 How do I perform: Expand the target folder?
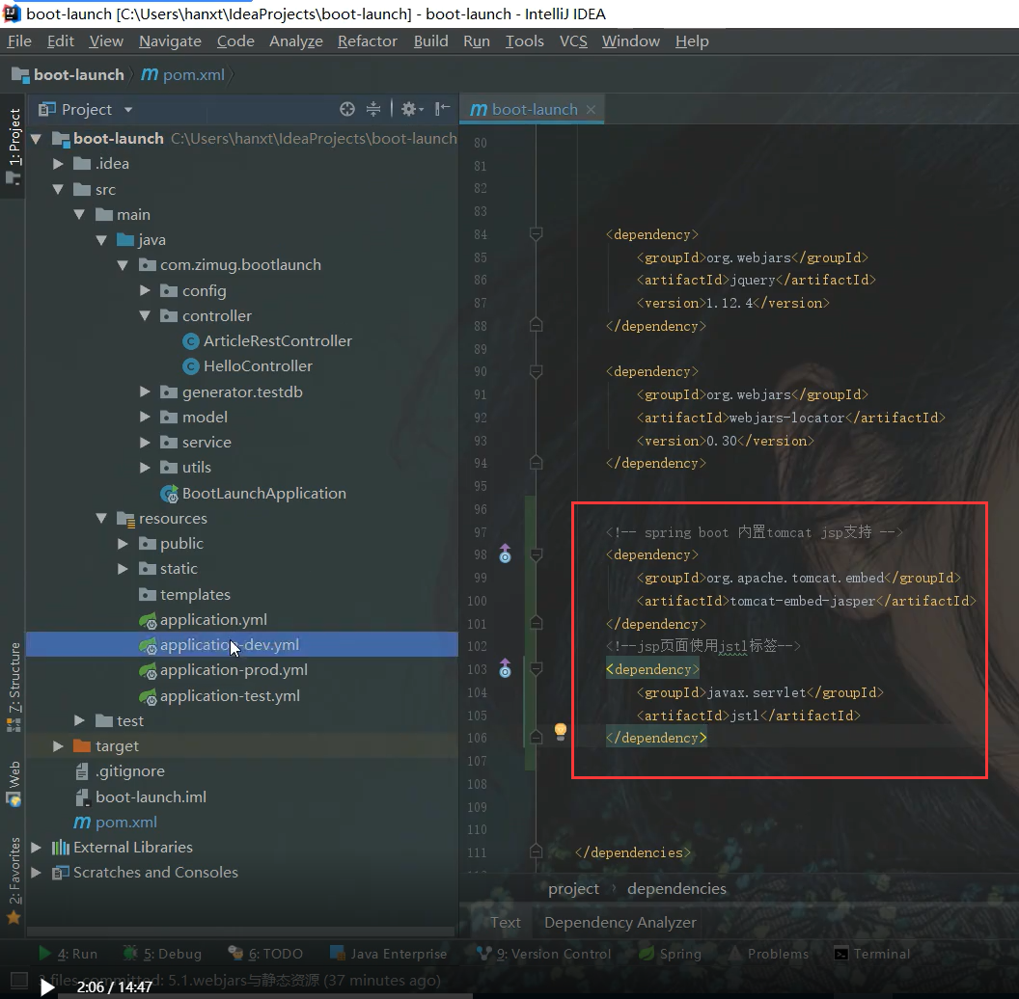click(59, 746)
